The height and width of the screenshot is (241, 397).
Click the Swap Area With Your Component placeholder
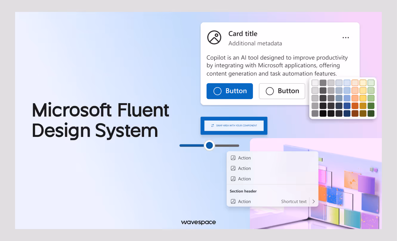click(x=234, y=126)
